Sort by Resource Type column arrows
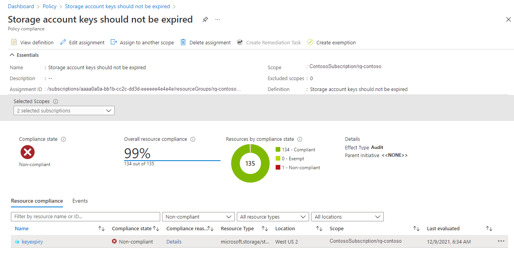 265,229
